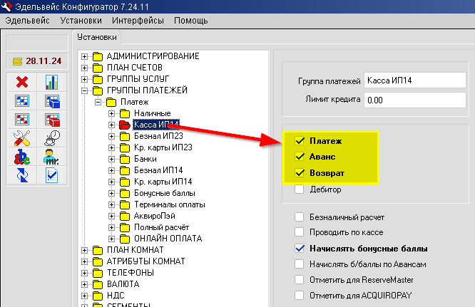Click the person with 'mr.' icon

[x=51, y=156]
